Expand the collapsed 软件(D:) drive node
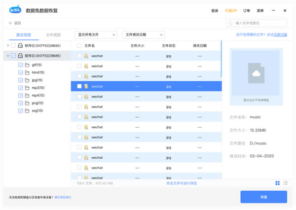This screenshot has height=210, width=296. 8,45
